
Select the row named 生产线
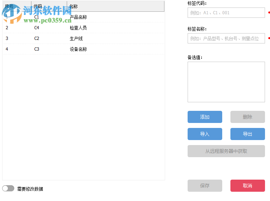point(83,38)
